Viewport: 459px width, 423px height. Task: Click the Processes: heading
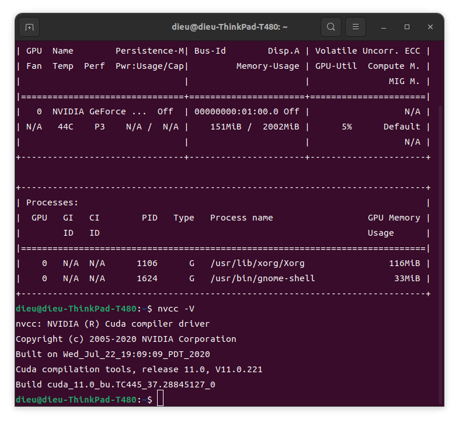pyautogui.click(x=53, y=202)
